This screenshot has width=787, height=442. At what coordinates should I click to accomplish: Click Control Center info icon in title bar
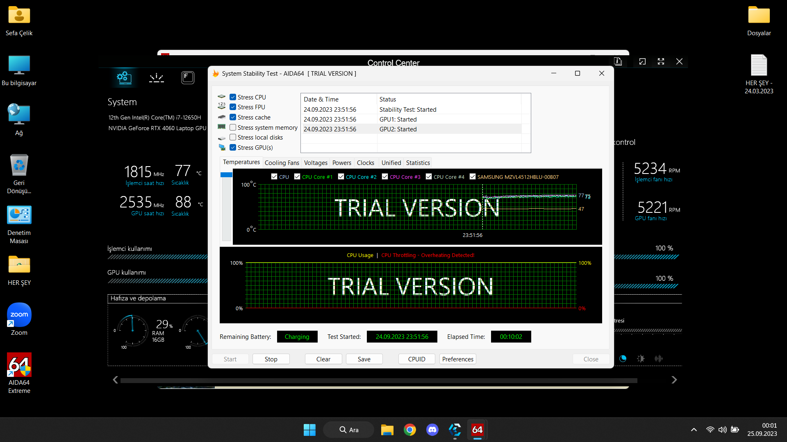pyautogui.click(x=618, y=61)
